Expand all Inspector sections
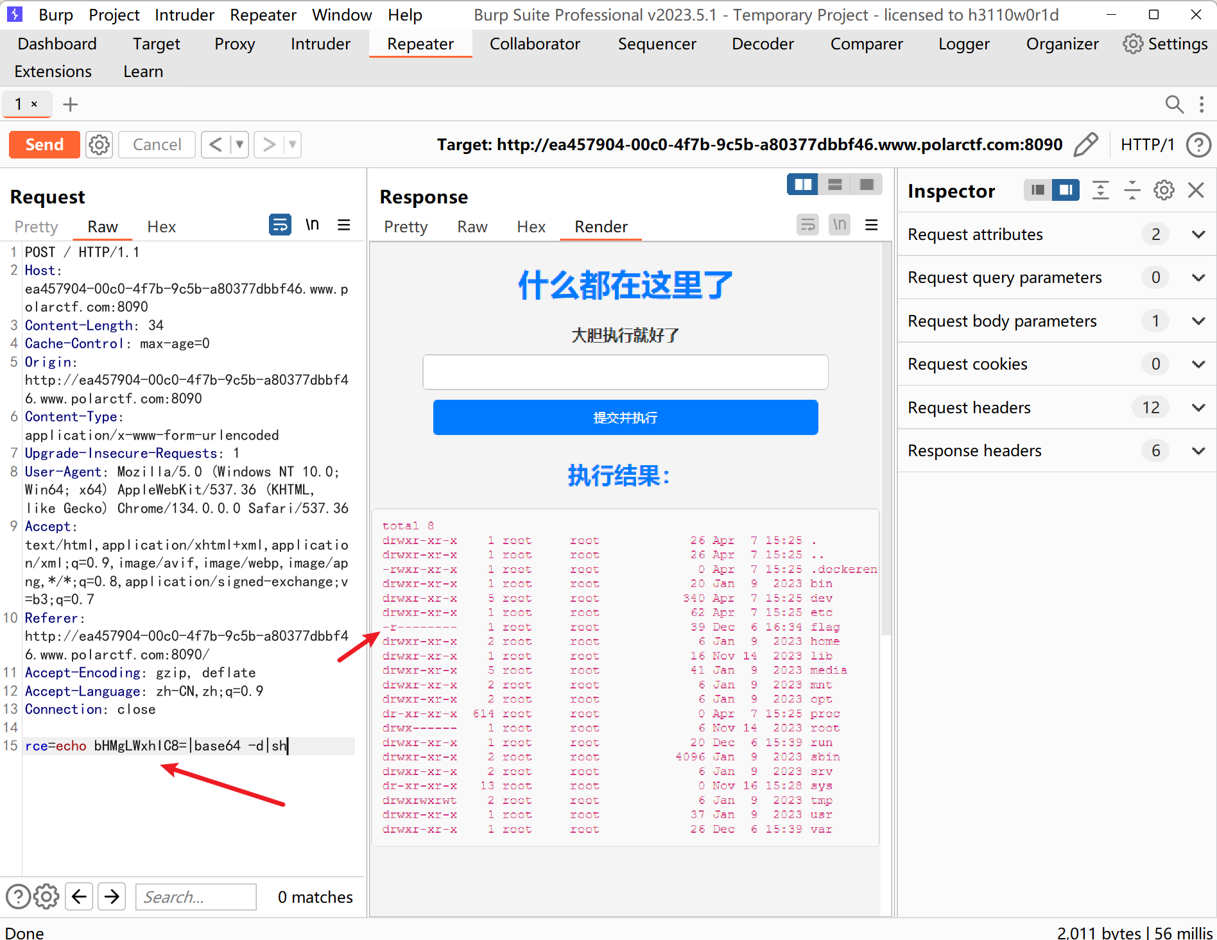The image size is (1217, 940). pos(1100,191)
